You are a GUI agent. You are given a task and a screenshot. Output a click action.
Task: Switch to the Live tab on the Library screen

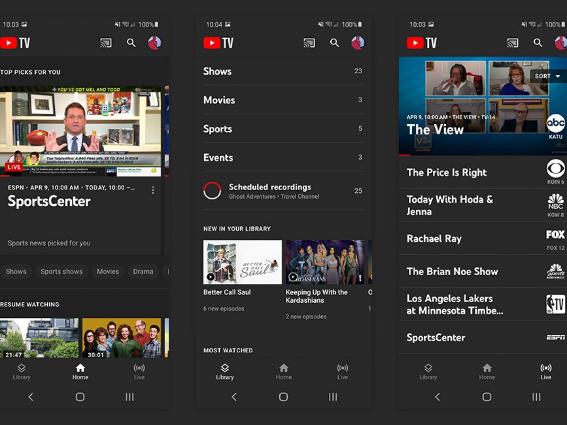point(343,371)
